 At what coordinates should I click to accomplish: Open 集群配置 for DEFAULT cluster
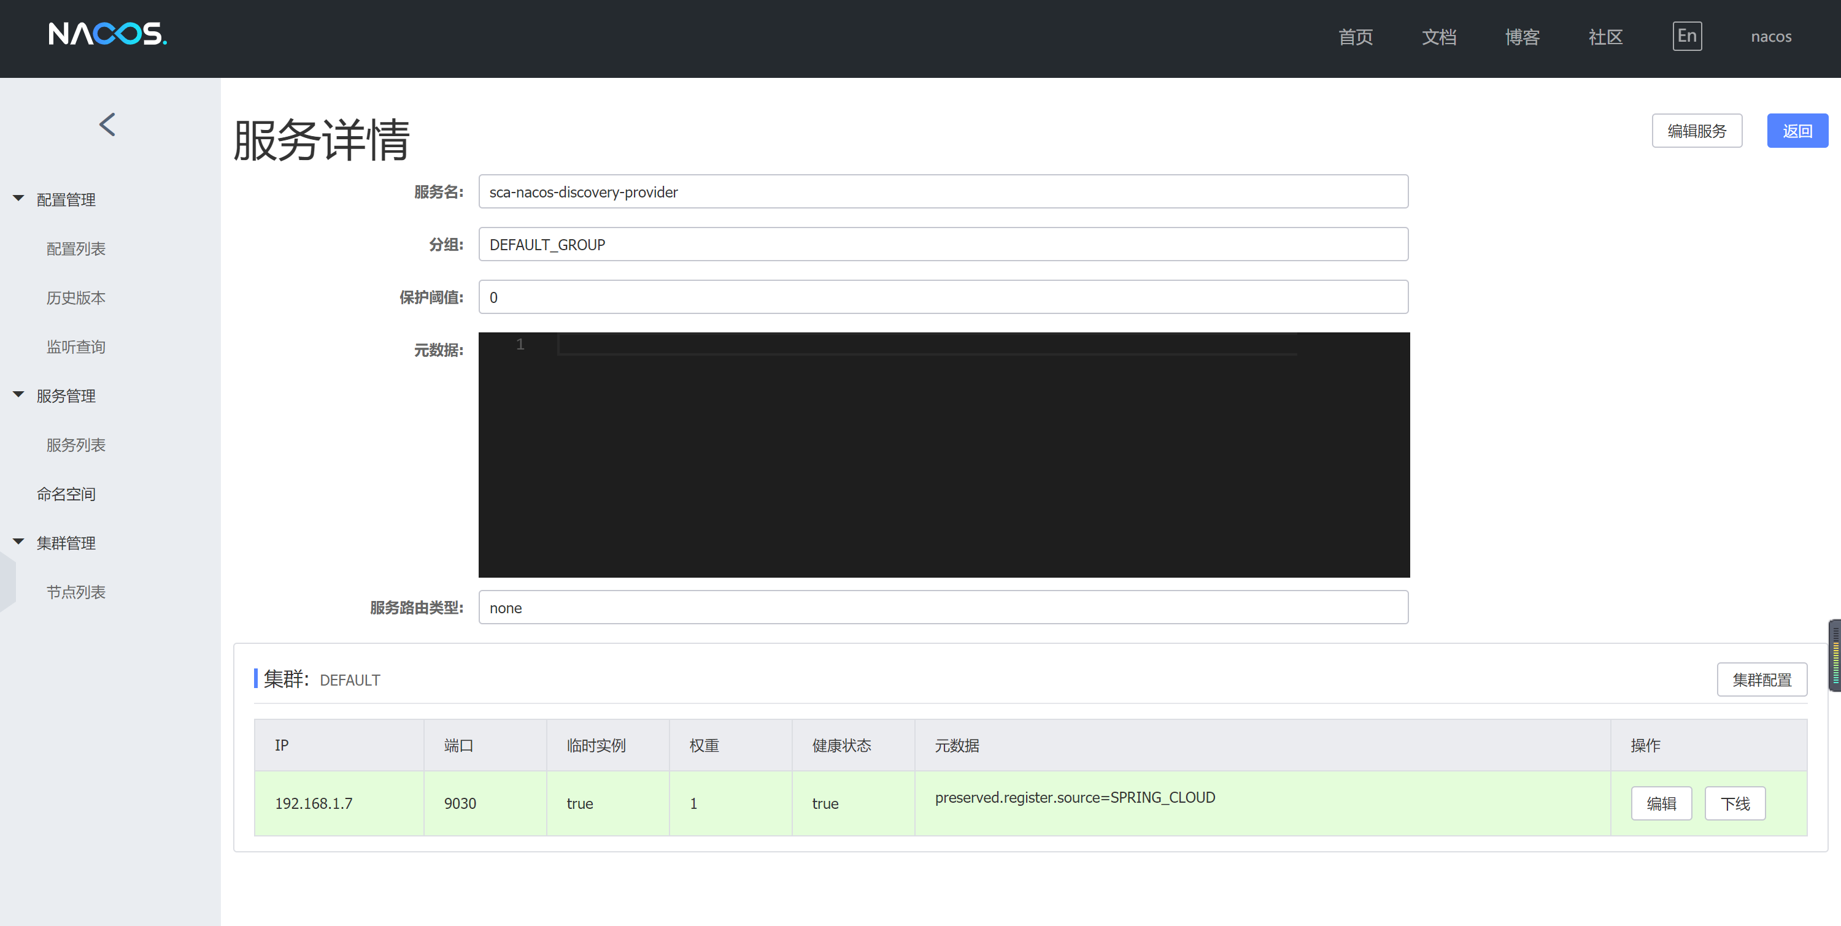click(1761, 679)
